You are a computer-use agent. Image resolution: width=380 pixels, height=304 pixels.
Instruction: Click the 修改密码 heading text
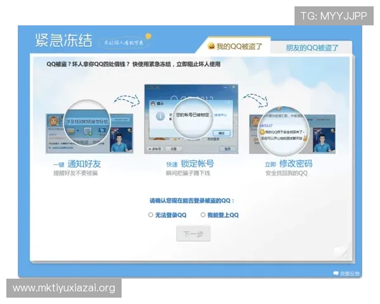pos(296,163)
